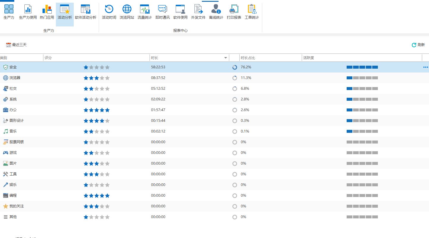Image resolution: width=429 pixels, height=238 pixels.
Task: Click the star icon of 我的关注
Action: tap(6, 206)
